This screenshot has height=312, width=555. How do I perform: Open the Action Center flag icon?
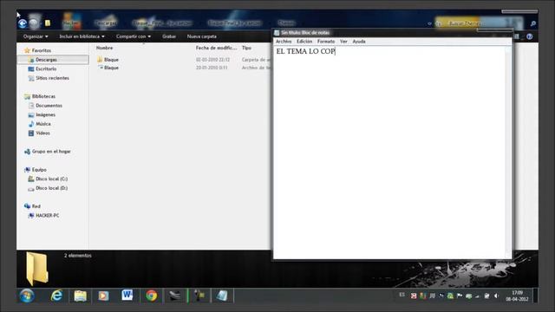click(x=460, y=296)
